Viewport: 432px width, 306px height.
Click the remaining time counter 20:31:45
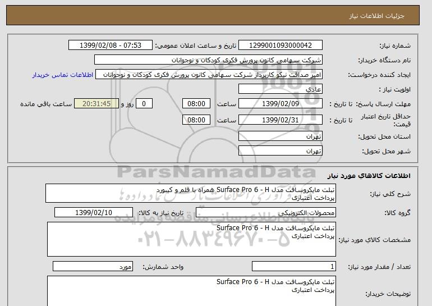pyautogui.click(x=96, y=104)
